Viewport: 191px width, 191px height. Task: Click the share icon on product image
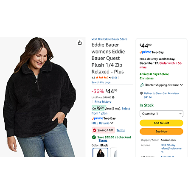80,42
